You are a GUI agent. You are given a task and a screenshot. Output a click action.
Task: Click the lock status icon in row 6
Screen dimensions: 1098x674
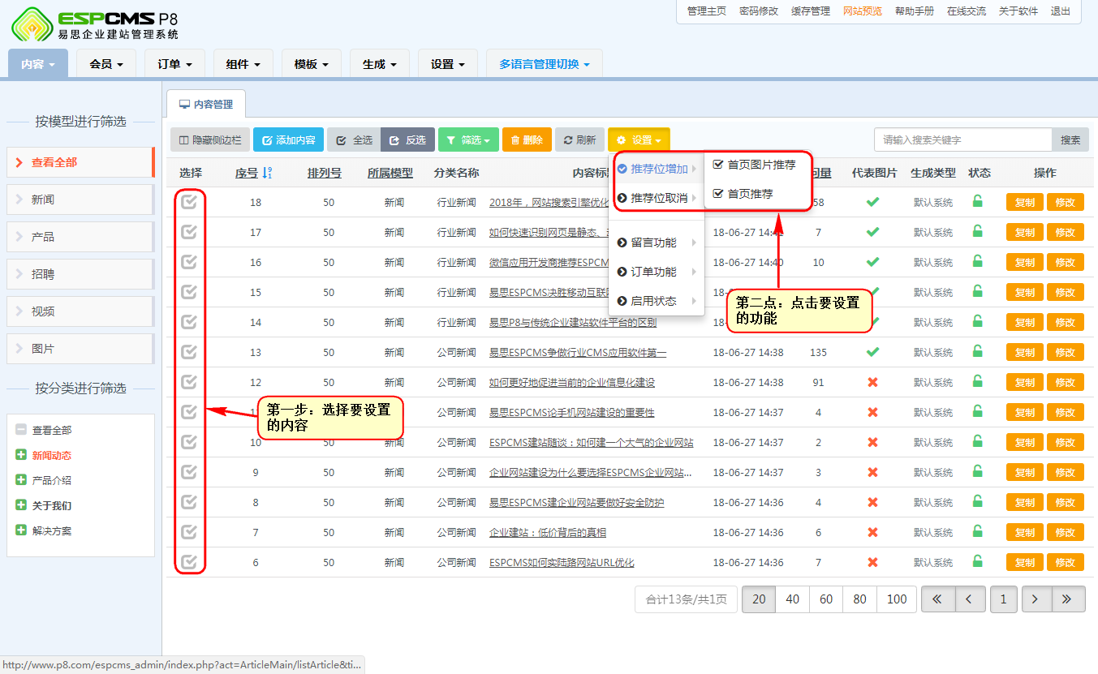(x=978, y=561)
